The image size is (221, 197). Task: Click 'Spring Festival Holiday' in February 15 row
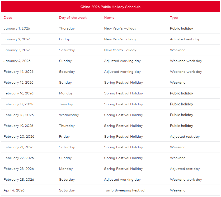(124, 83)
